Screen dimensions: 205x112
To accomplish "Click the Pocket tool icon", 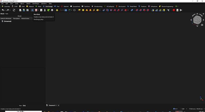I will pyautogui.click(x=104, y=10).
